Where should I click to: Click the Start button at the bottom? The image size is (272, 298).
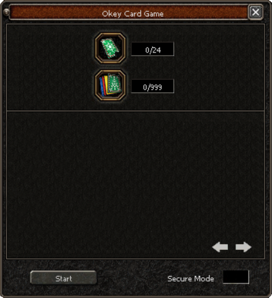(63, 278)
